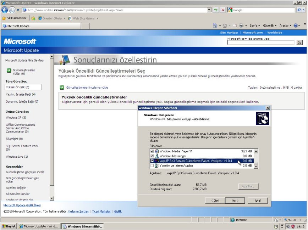
Task: Click the browser Back arrow button
Action: coord(5,10)
